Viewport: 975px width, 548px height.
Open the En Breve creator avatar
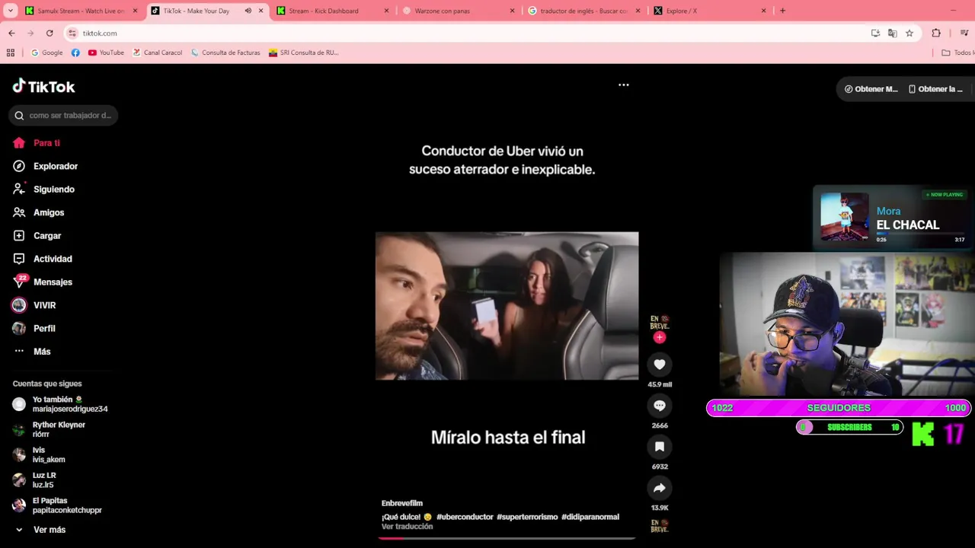pyautogui.click(x=660, y=322)
